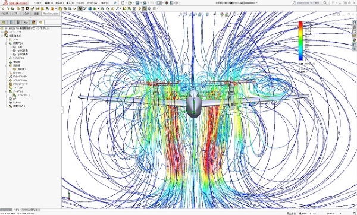357x215 pixels.
Task: Click the light bulb icon in Flow toolbar
Action: click(x=140, y=9)
